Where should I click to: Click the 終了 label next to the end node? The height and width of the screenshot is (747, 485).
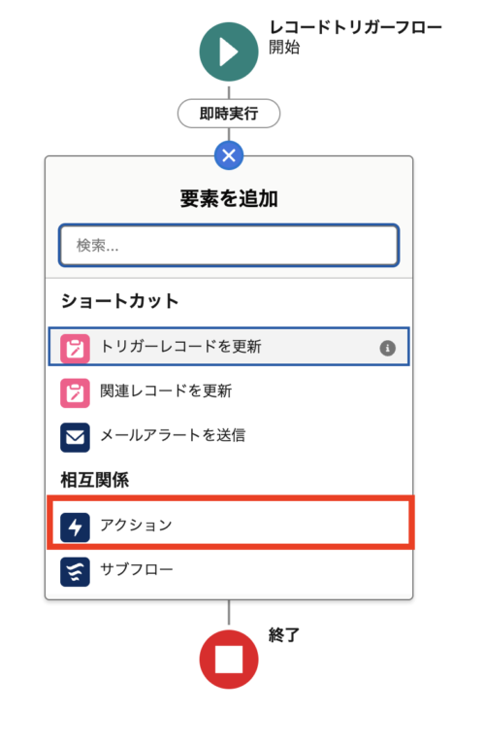(x=284, y=635)
